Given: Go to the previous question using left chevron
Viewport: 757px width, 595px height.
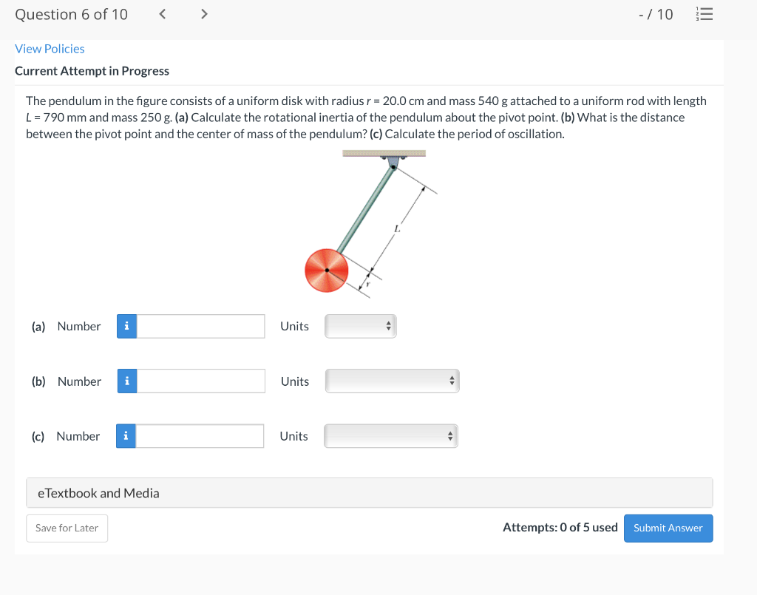Looking at the screenshot, I should (162, 13).
